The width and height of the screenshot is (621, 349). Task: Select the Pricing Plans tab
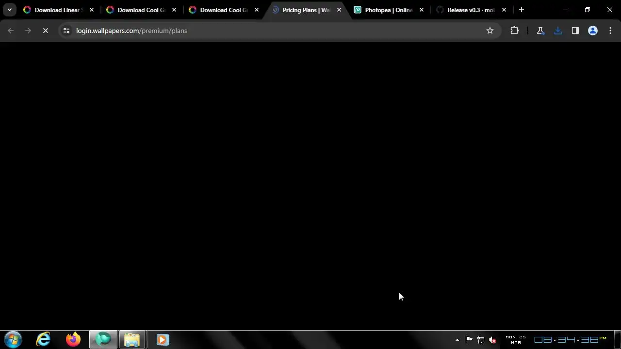pyautogui.click(x=306, y=10)
